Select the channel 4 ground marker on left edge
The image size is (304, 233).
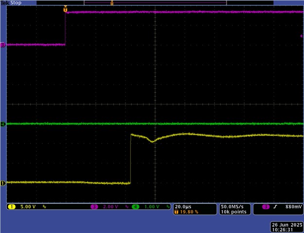click(3, 124)
